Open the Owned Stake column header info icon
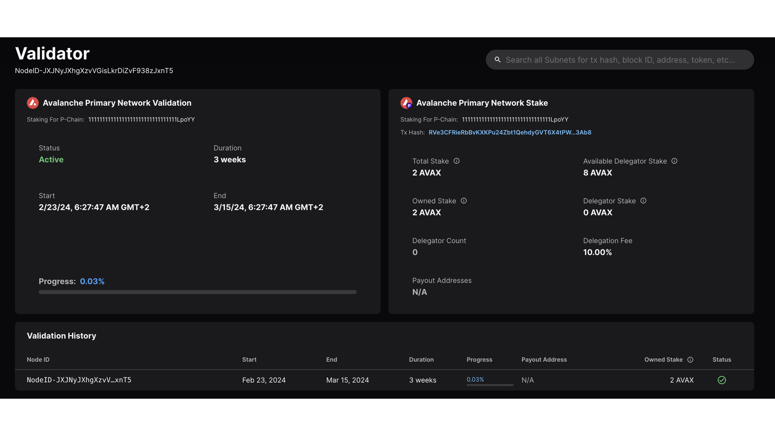Viewport: 775px width, 436px height. coord(690,359)
